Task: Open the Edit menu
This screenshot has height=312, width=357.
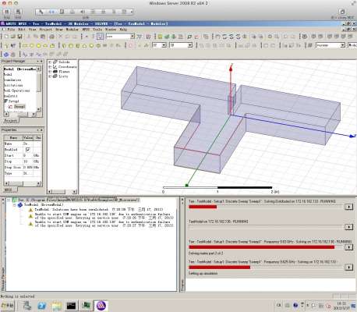Action: pos(22,30)
